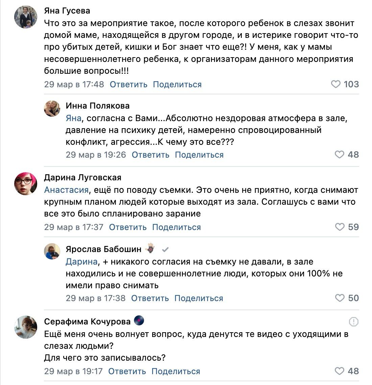
Task: Click the hand emoji status beside Ярослав Бабошин
Action: point(150,249)
